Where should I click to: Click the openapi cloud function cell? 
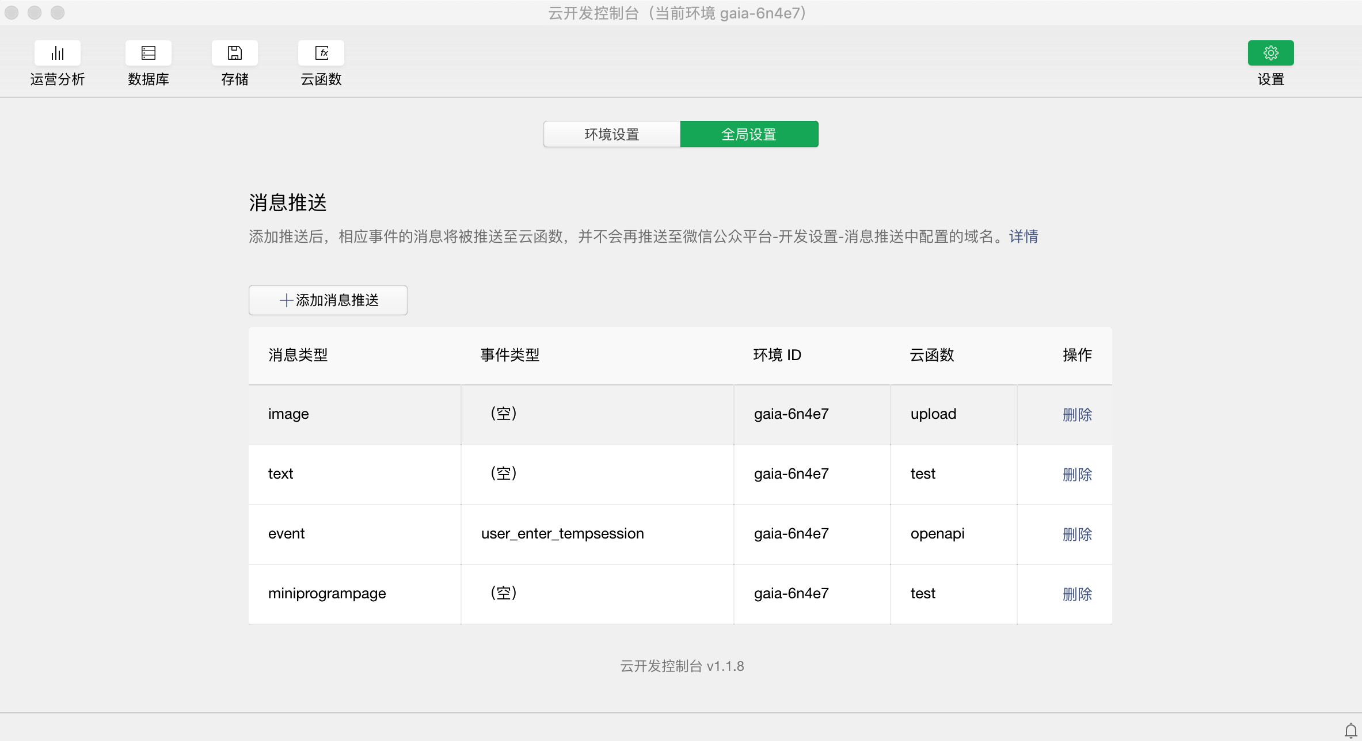937,534
